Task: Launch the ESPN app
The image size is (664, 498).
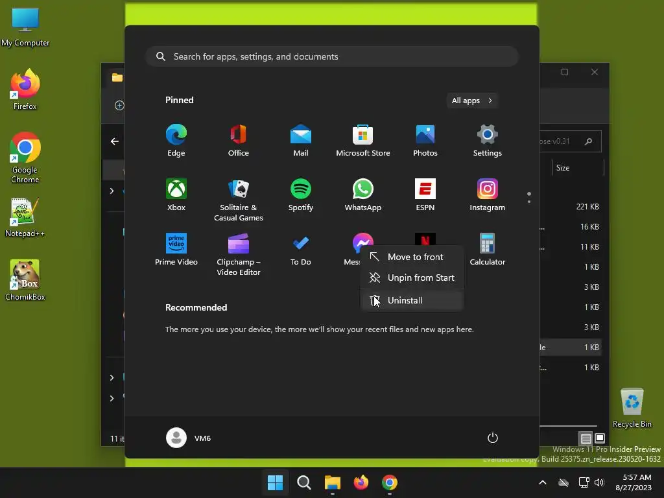Action: [425, 195]
